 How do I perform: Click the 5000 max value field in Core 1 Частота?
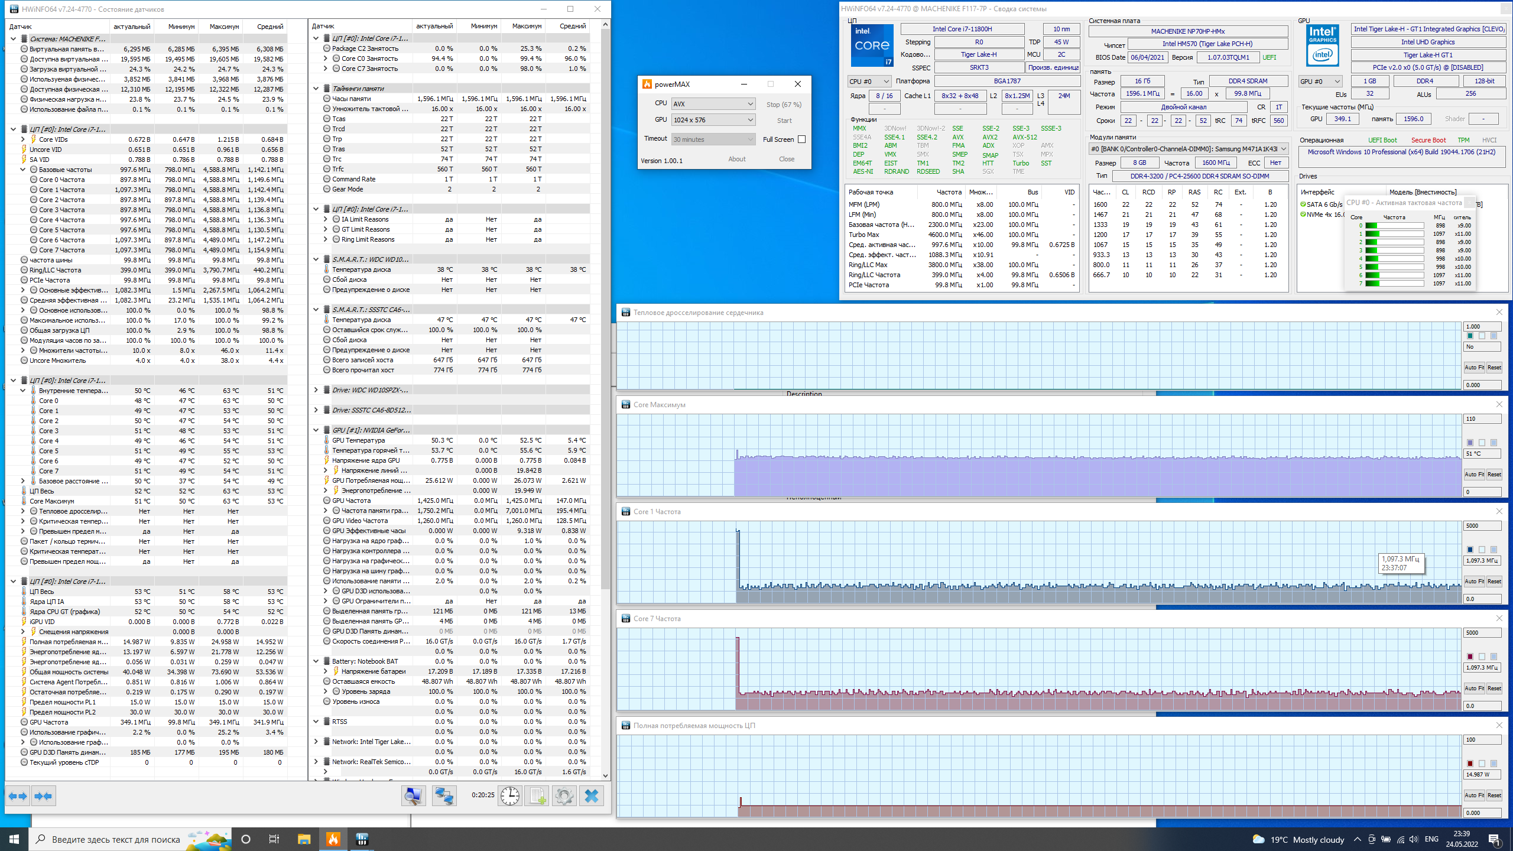coord(1482,526)
